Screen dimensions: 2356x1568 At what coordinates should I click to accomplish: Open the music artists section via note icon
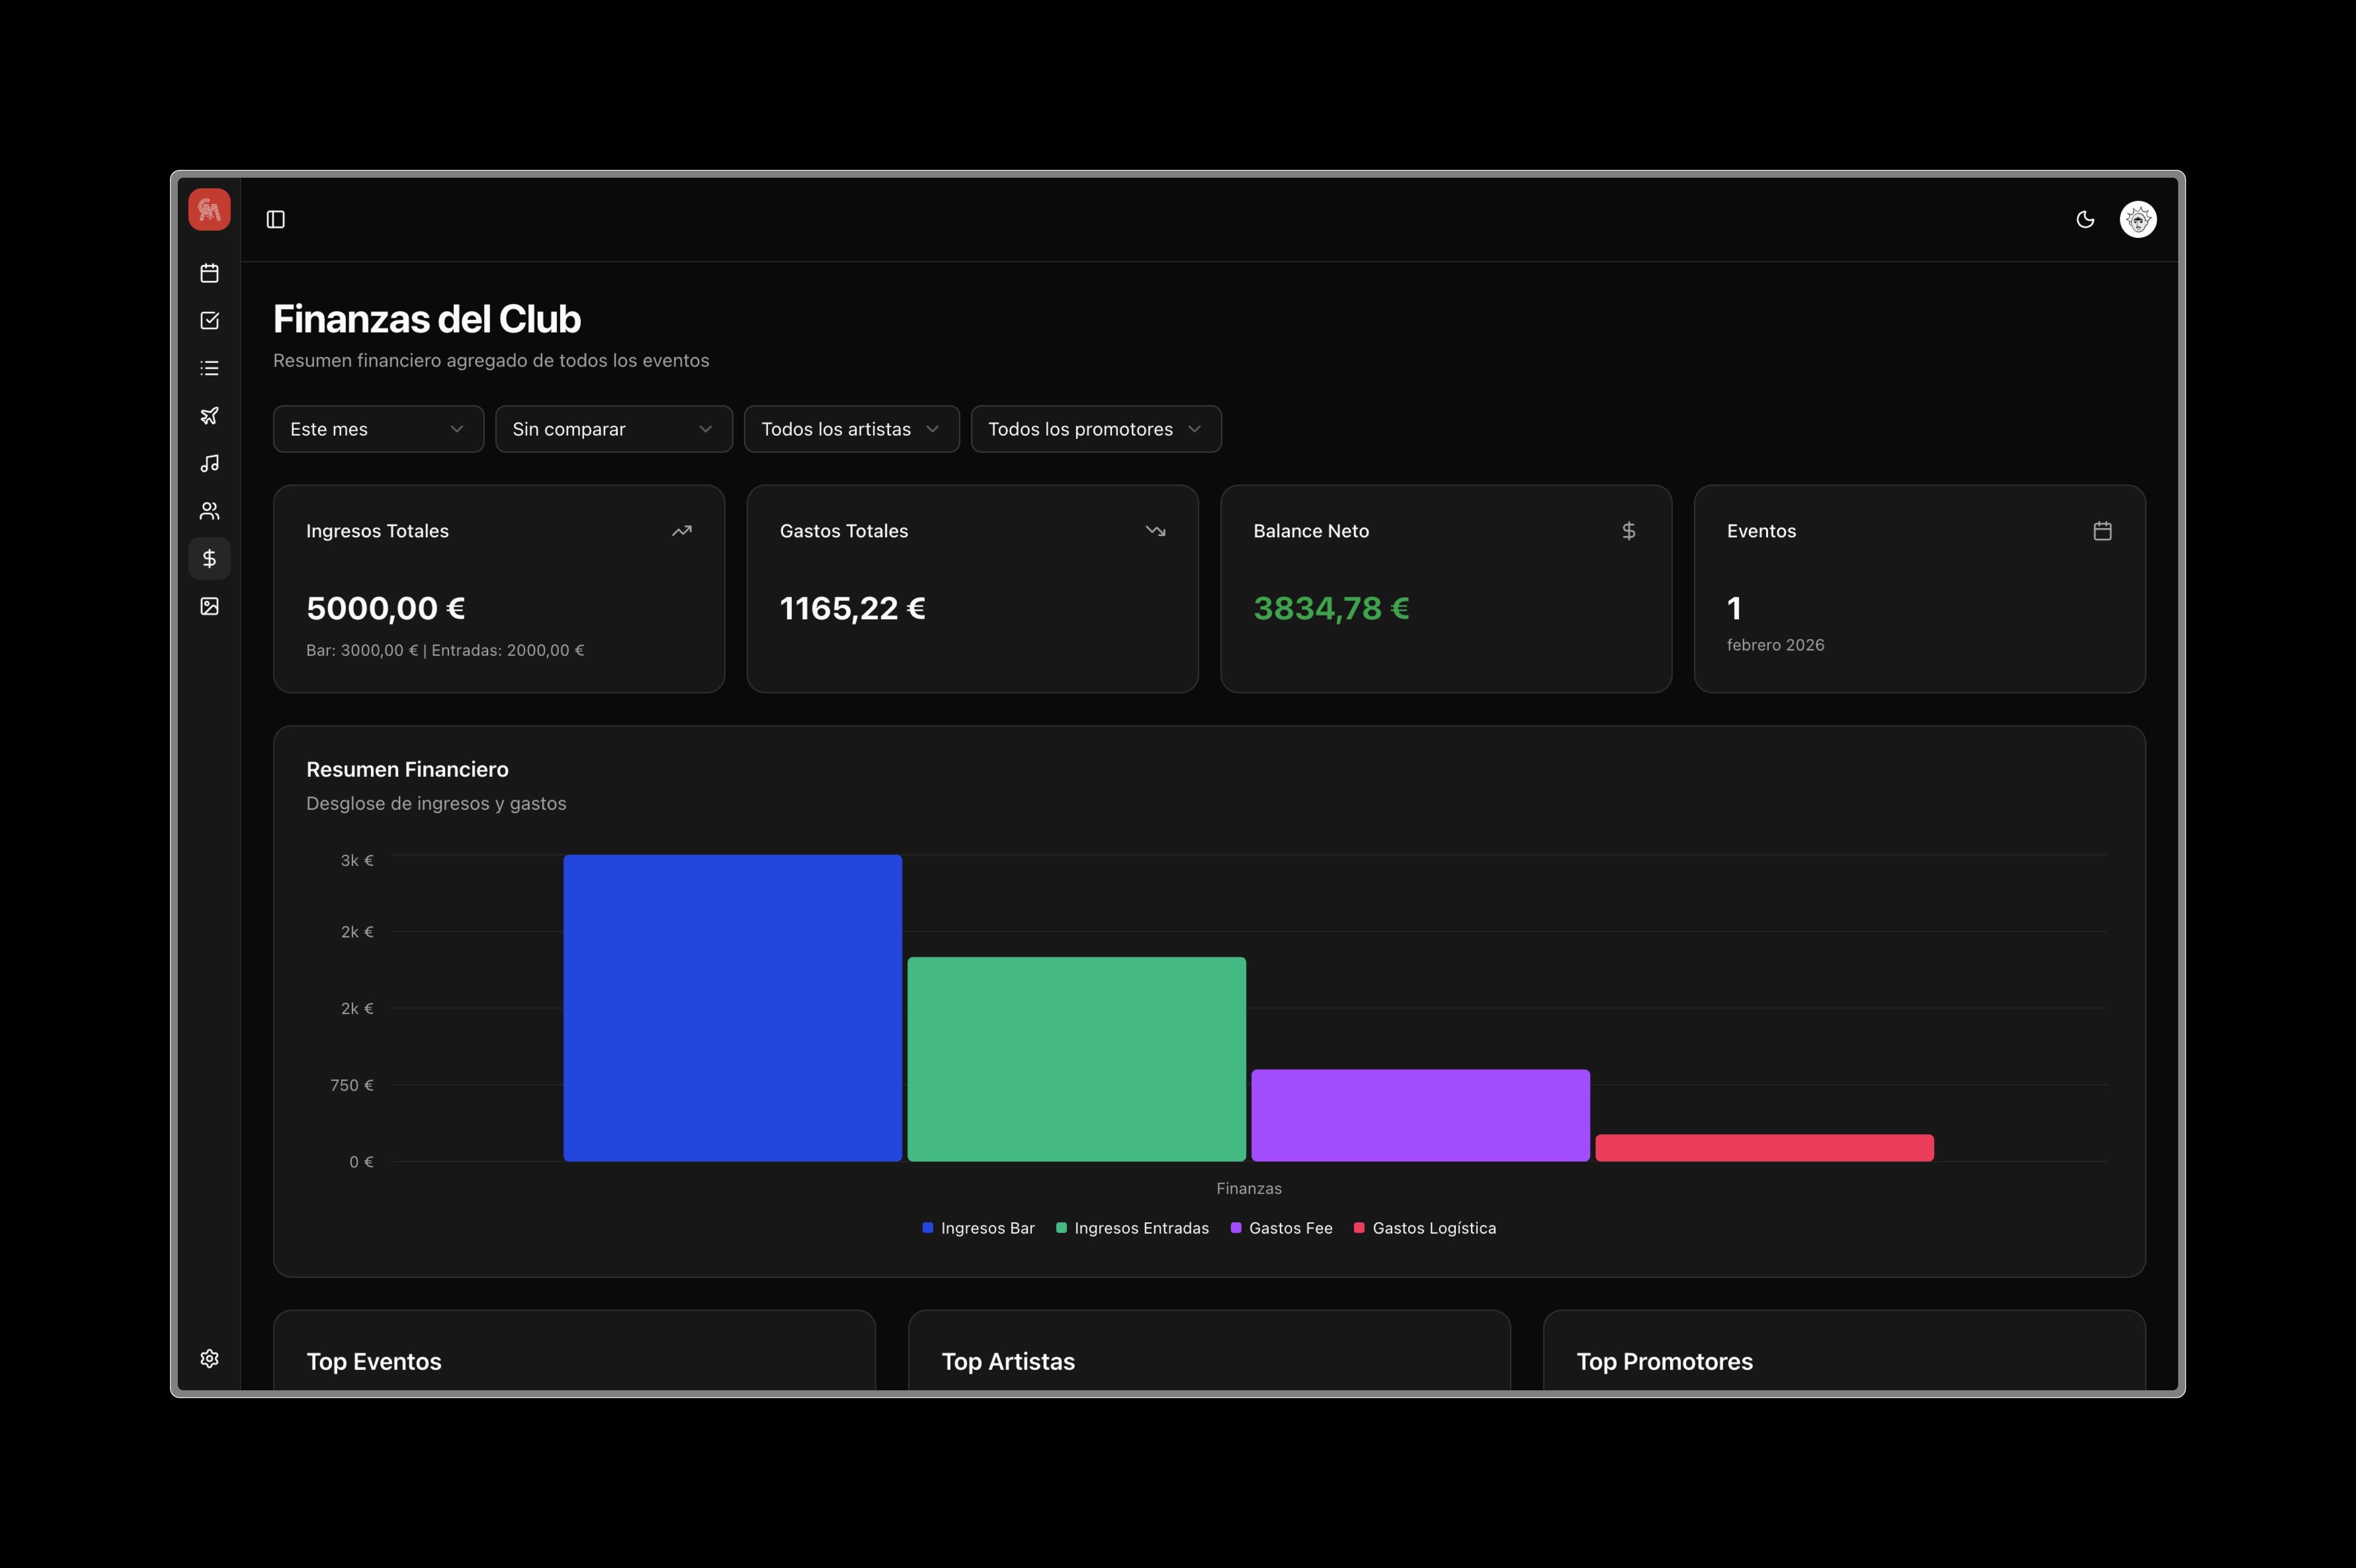point(209,462)
